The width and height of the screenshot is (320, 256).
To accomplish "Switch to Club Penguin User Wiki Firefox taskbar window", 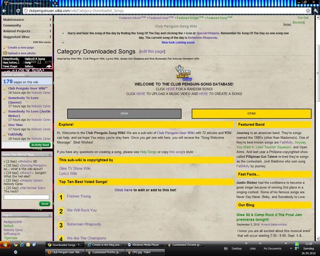I will (65, 252).
